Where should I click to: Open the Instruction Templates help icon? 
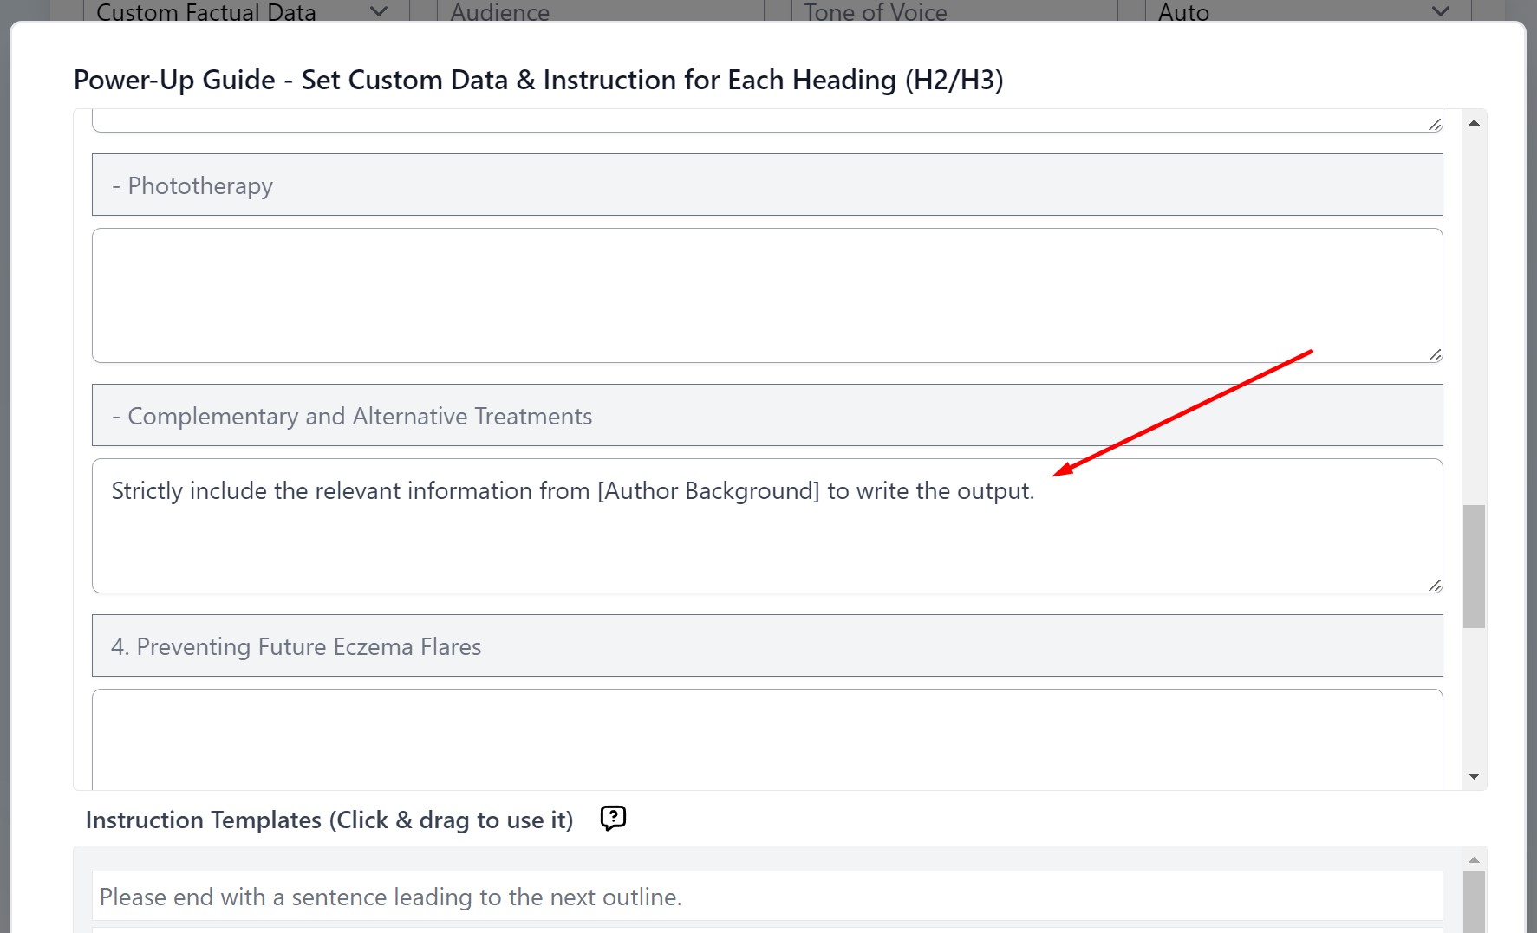[x=613, y=818]
